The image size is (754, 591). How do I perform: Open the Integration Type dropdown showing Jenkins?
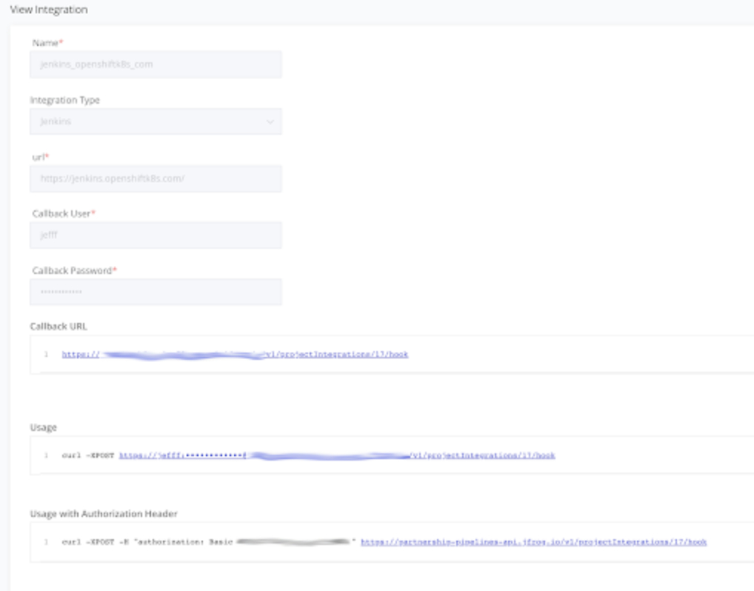(x=148, y=121)
